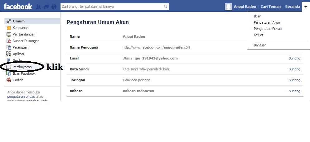Click text Tidak ada jaringan

137,80
